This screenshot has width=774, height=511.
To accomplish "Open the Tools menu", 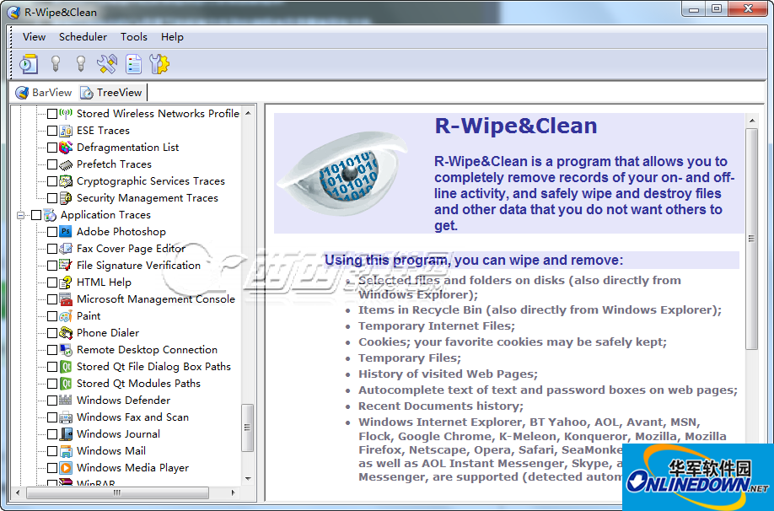I will tap(134, 37).
